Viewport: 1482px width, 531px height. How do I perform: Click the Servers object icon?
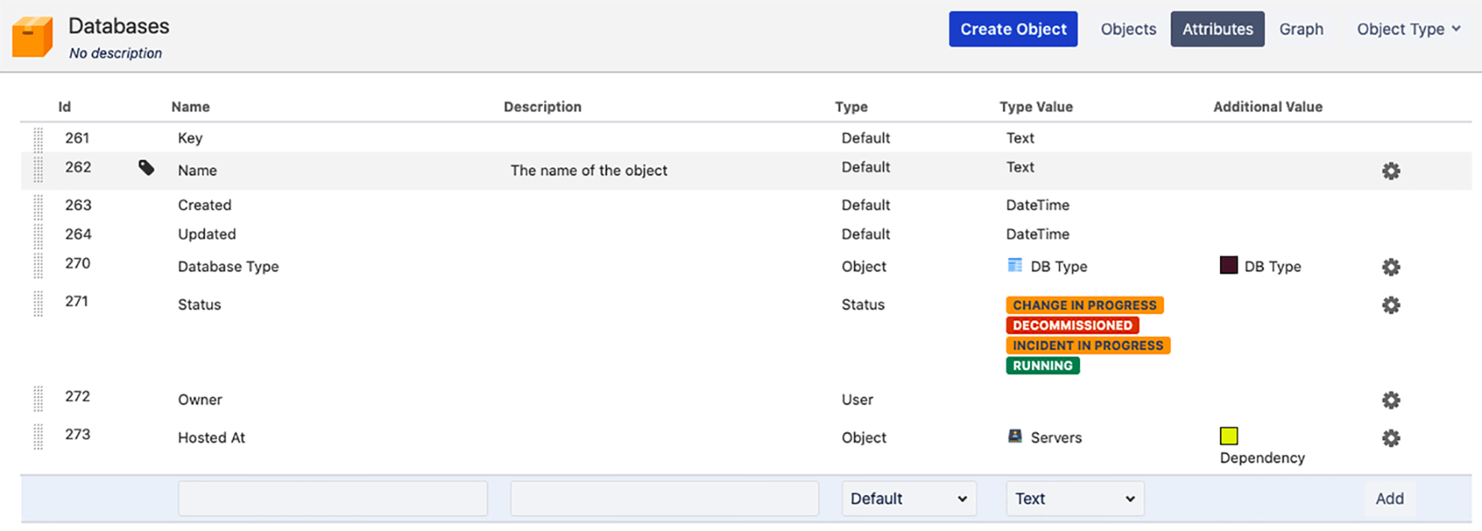click(1014, 436)
